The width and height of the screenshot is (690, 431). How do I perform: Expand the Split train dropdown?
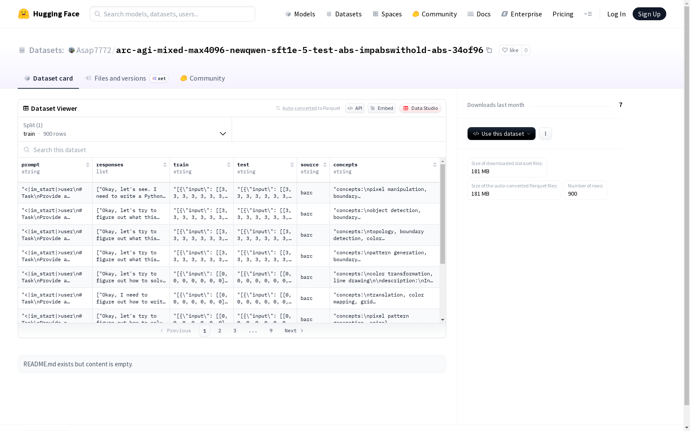pos(125,129)
